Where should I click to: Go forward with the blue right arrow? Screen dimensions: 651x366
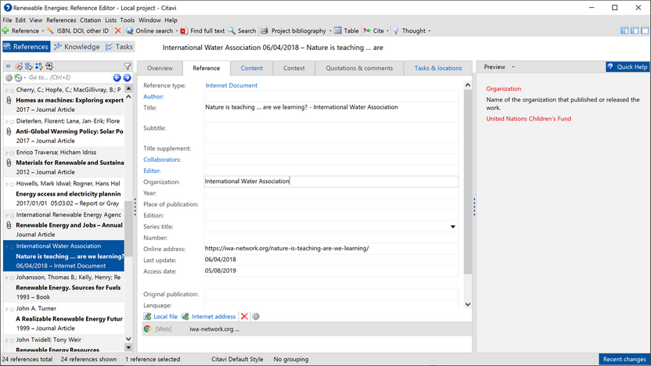tap(127, 77)
